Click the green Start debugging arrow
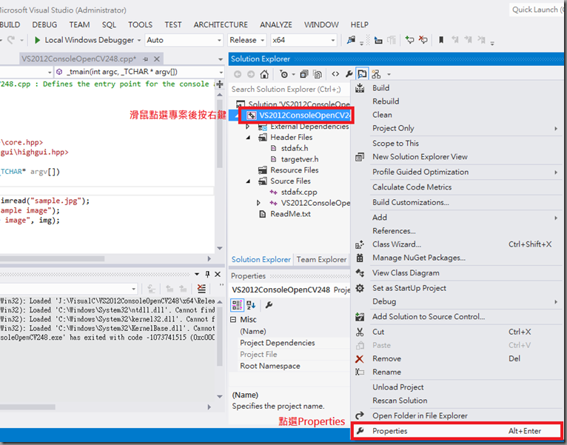 (37, 40)
